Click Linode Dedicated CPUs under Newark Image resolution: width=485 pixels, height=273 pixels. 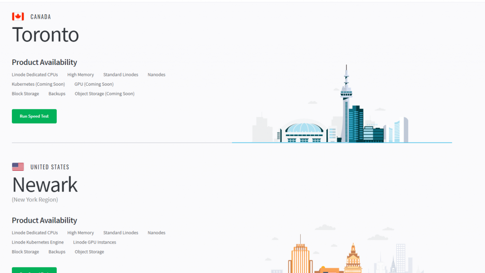point(35,233)
